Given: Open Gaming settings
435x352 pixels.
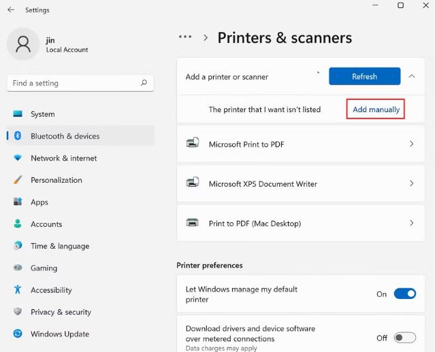Looking at the screenshot, I should [x=80, y=268].
